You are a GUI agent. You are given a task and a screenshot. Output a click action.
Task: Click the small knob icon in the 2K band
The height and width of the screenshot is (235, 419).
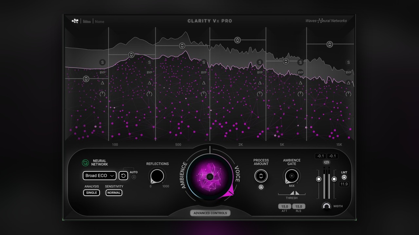(x=260, y=94)
